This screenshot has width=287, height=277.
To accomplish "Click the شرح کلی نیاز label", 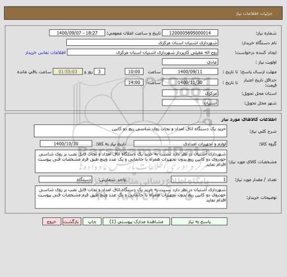I will (263, 131).
